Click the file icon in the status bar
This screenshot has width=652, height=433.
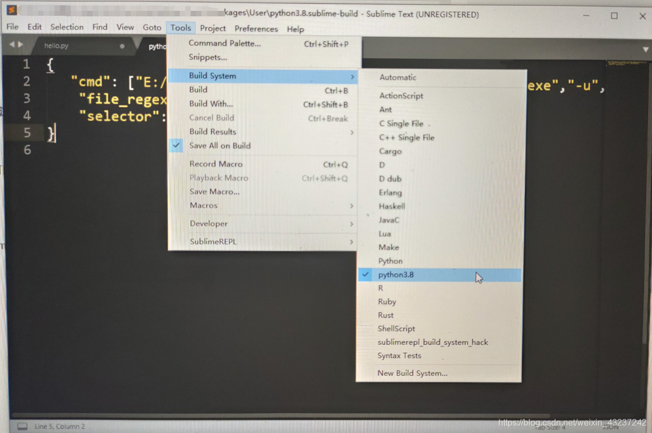(x=21, y=426)
